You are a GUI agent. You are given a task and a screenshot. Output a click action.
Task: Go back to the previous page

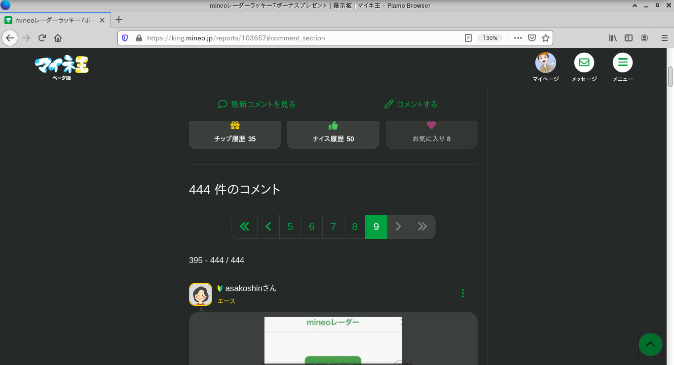pyautogui.click(x=10, y=38)
